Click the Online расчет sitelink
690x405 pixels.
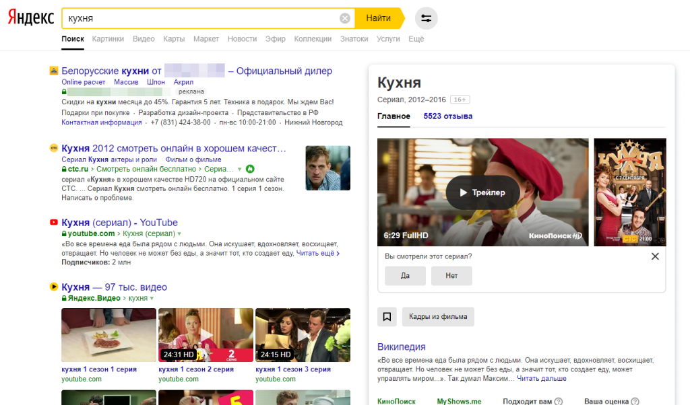tap(83, 82)
